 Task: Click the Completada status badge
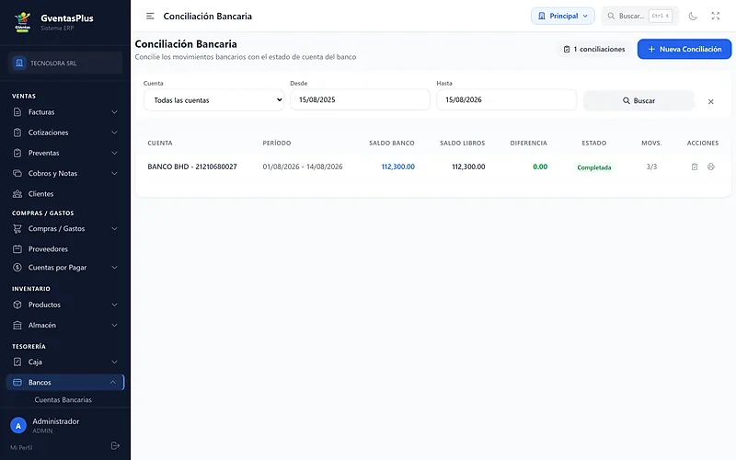(x=594, y=167)
